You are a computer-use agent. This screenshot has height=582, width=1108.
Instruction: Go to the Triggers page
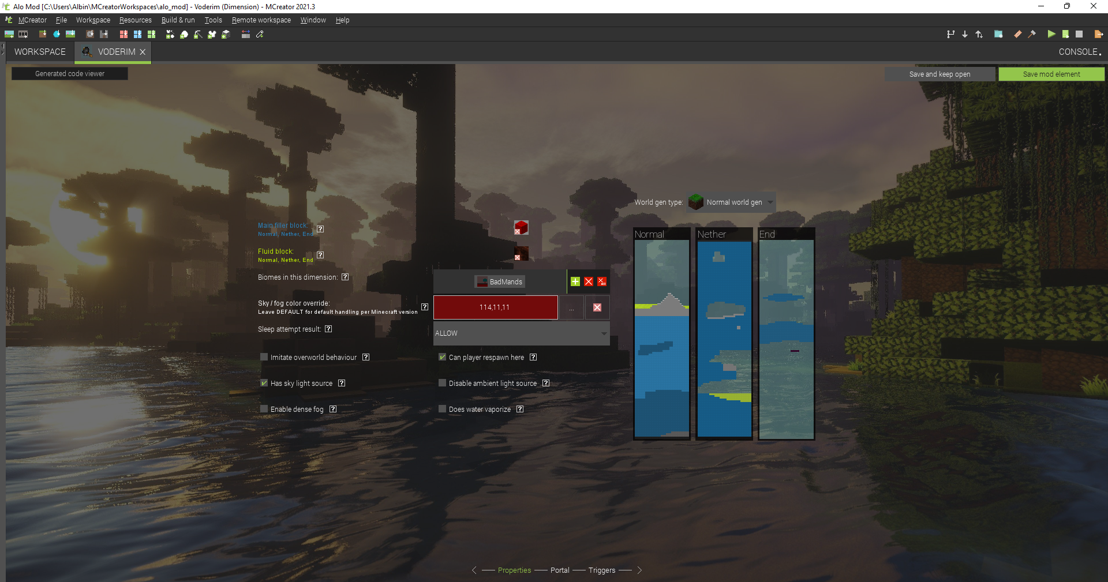coord(602,570)
